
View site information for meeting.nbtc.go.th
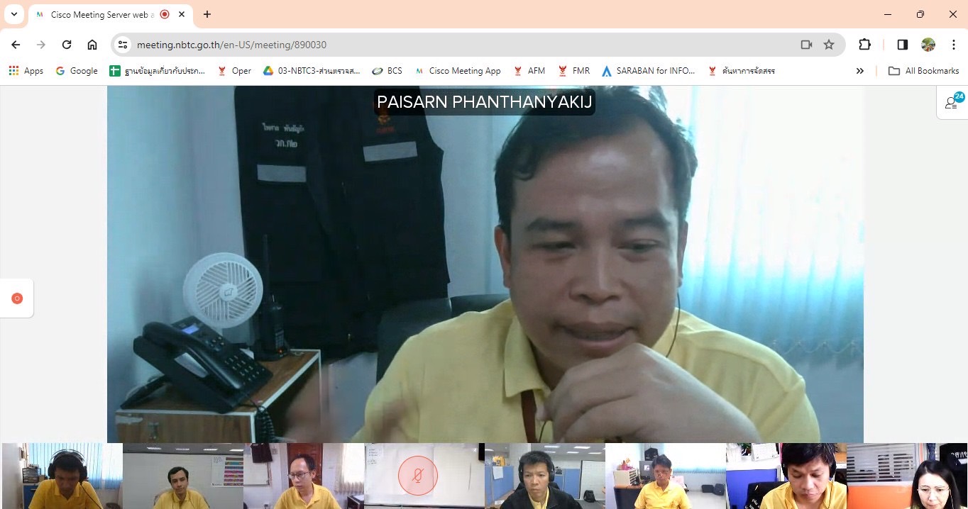(123, 45)
